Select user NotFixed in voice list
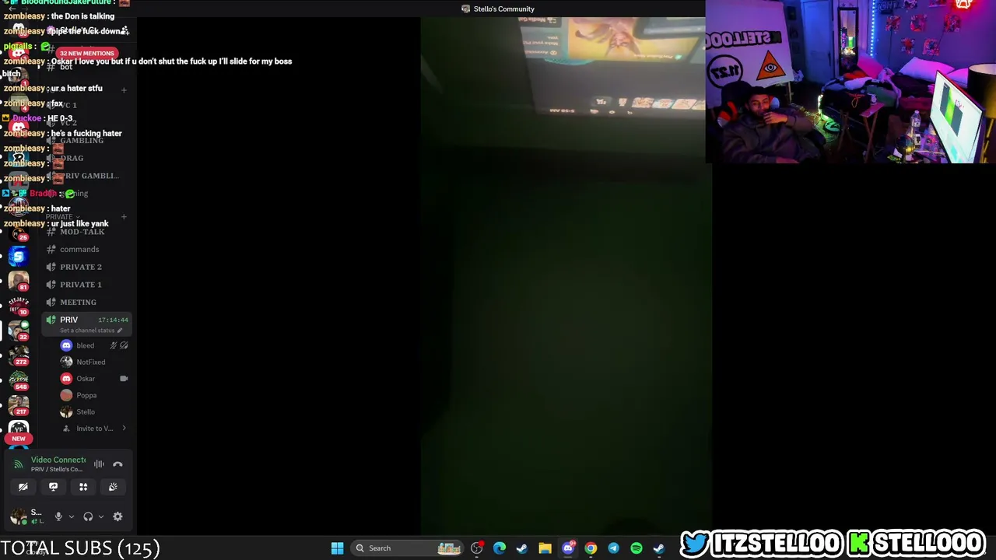 click(x=90, y=362)
